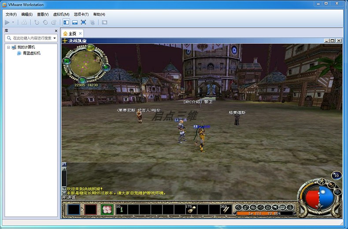Open the party group menu button
Screen dimensions: 348x229
click(x=268, y=207)
